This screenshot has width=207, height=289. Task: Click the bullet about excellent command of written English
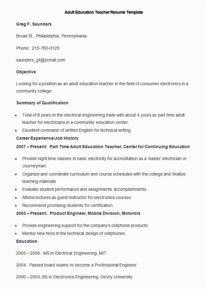[77, 130]
